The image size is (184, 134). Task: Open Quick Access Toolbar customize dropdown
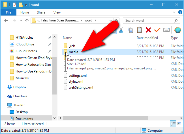click(x=26, y=5)
